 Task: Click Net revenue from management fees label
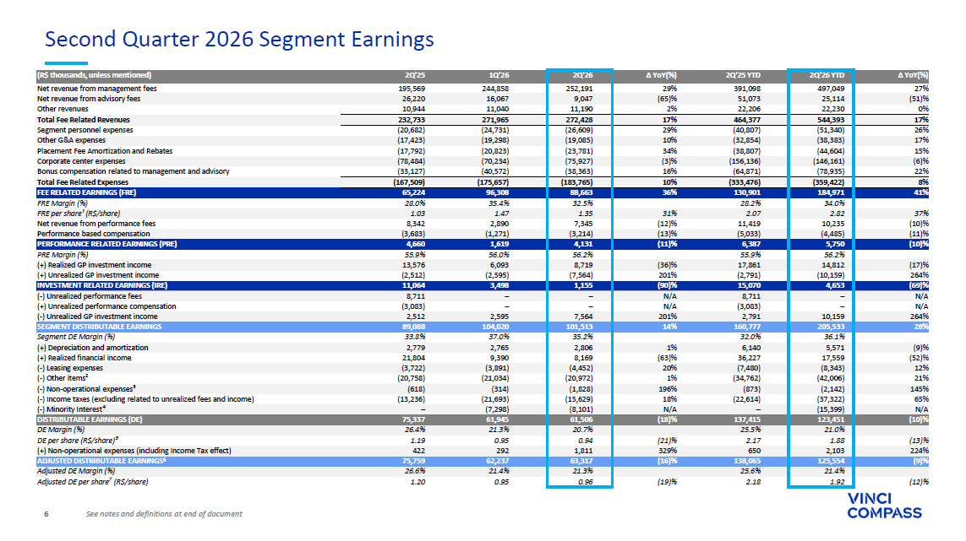(x=96, y=89)
